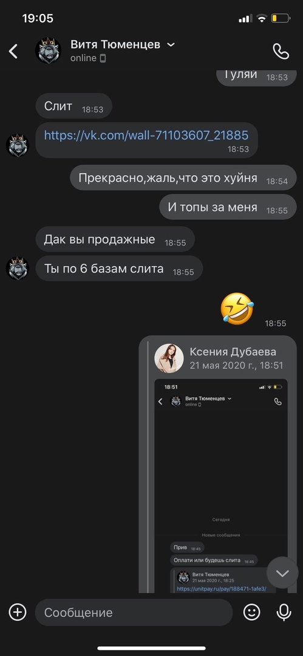Jump to latest messages with down-chevron button
The width and height of the screenshot is (303, 656).
pyautogui.click(x=282, y=573)
